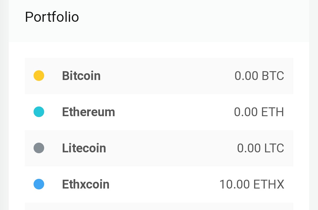Click the 'LTC' ticker in Litecoin row
The image size is (318, 210).
(x=274, y=148)
